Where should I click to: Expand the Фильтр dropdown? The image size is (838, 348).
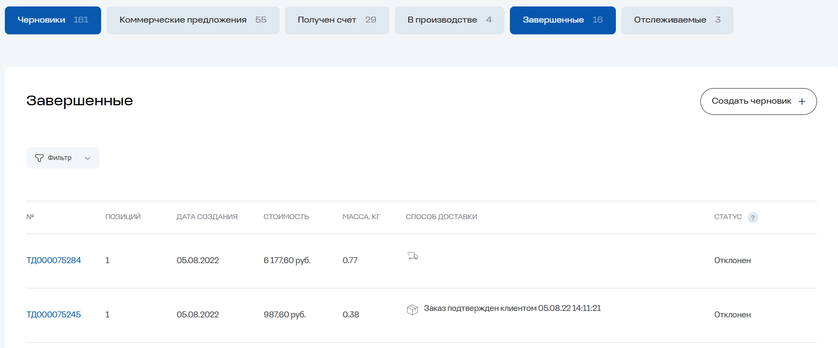pos(62,157)
